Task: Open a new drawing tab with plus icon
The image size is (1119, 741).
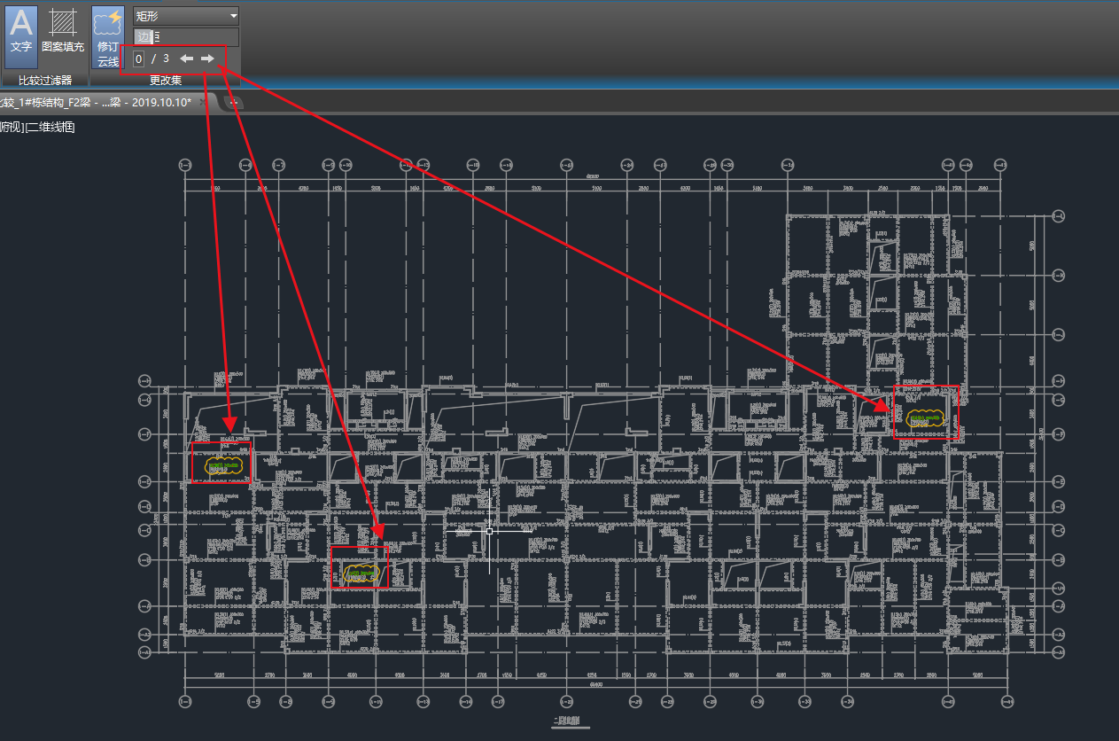Action: pyautogui.click(x=234, y=102)
